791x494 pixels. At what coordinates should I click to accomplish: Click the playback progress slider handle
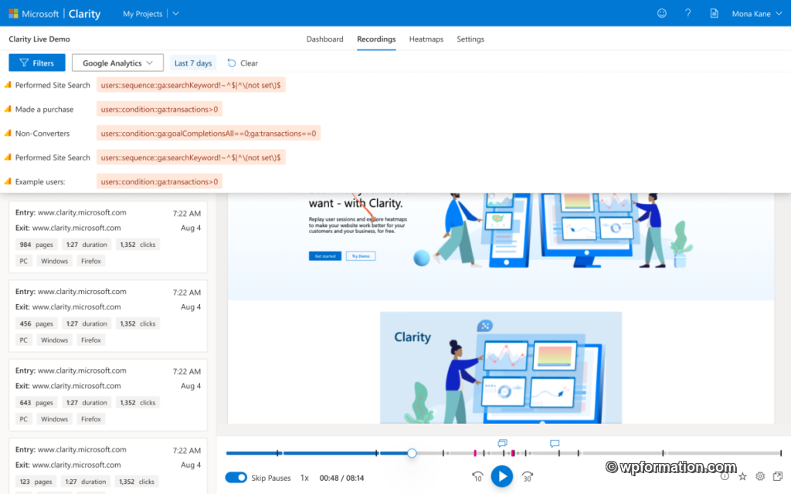(x=412, y=453)
